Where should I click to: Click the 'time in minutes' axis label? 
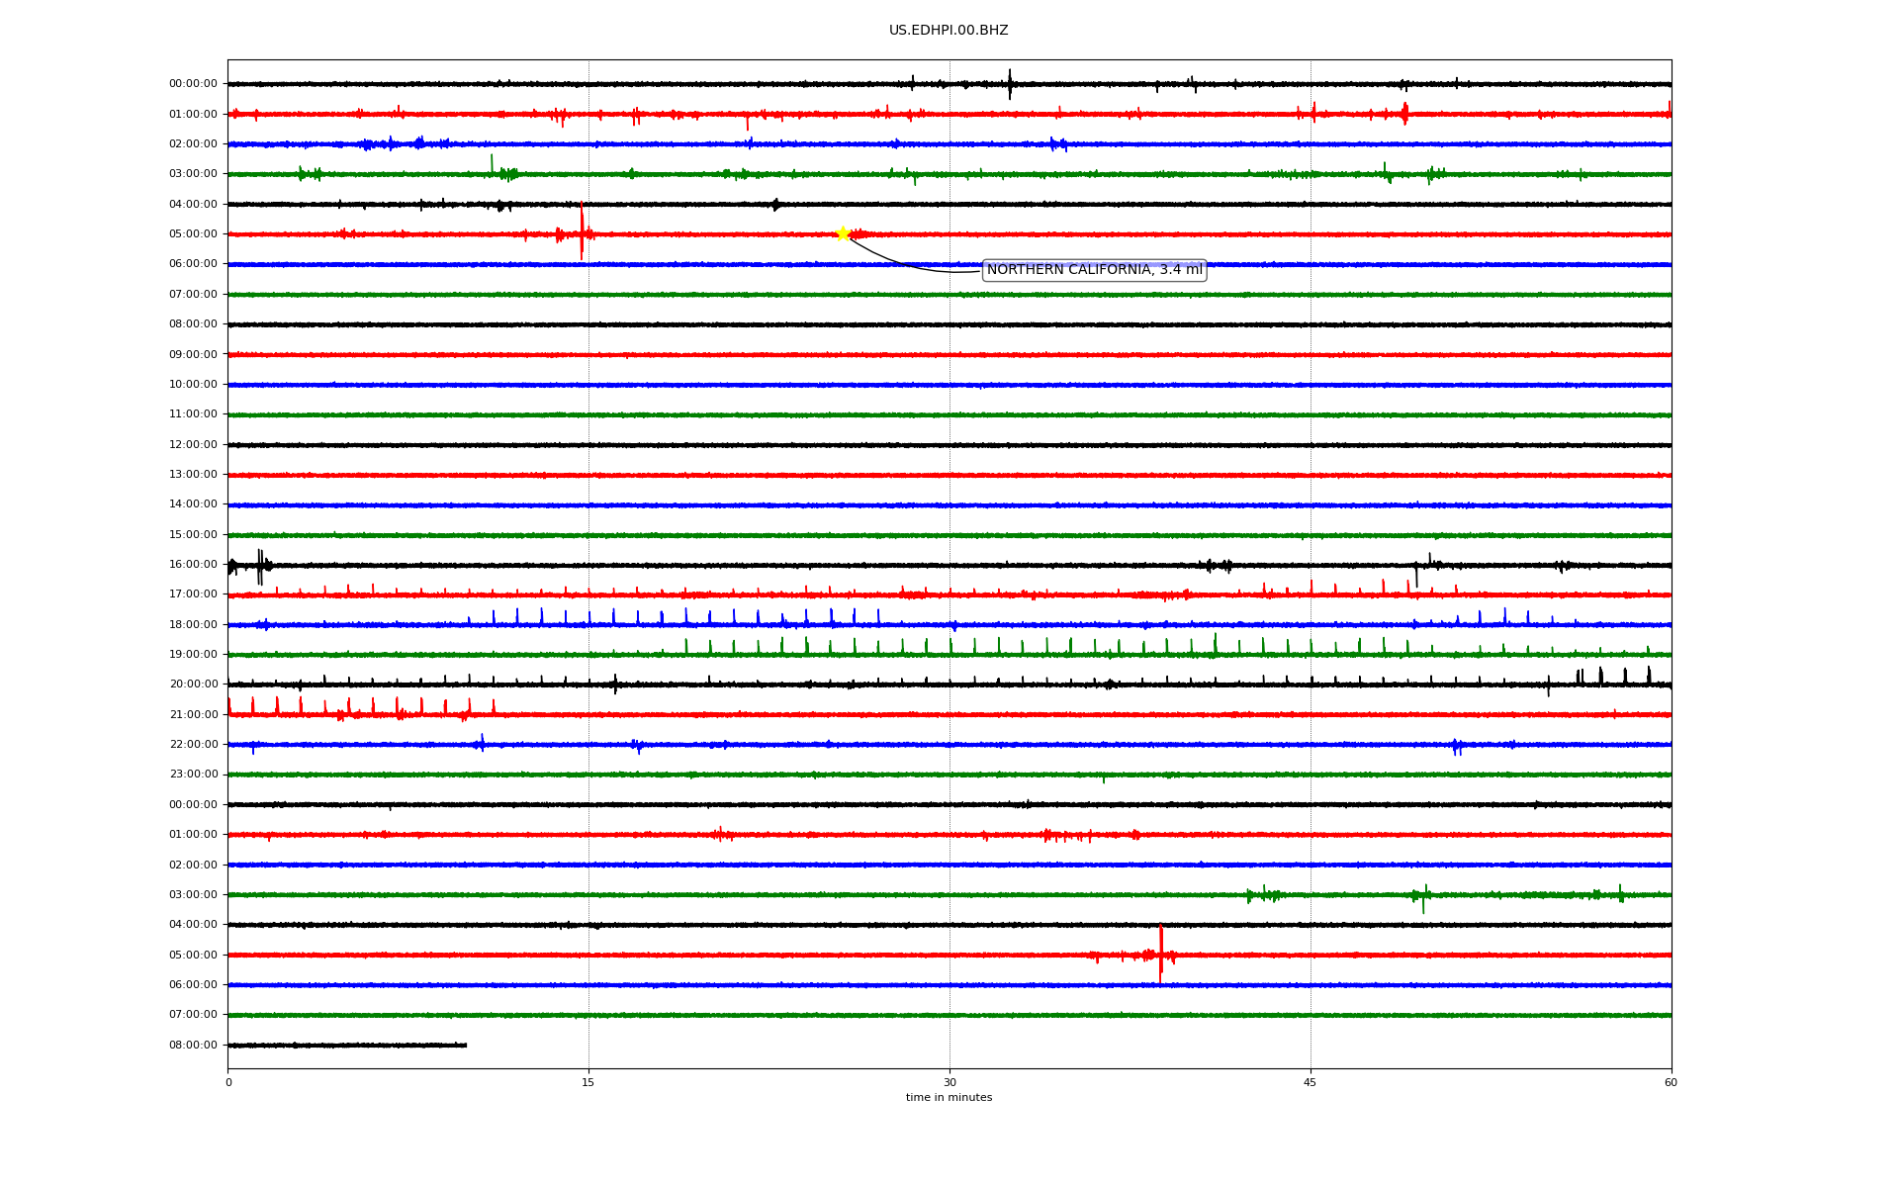coord(949,1098)
